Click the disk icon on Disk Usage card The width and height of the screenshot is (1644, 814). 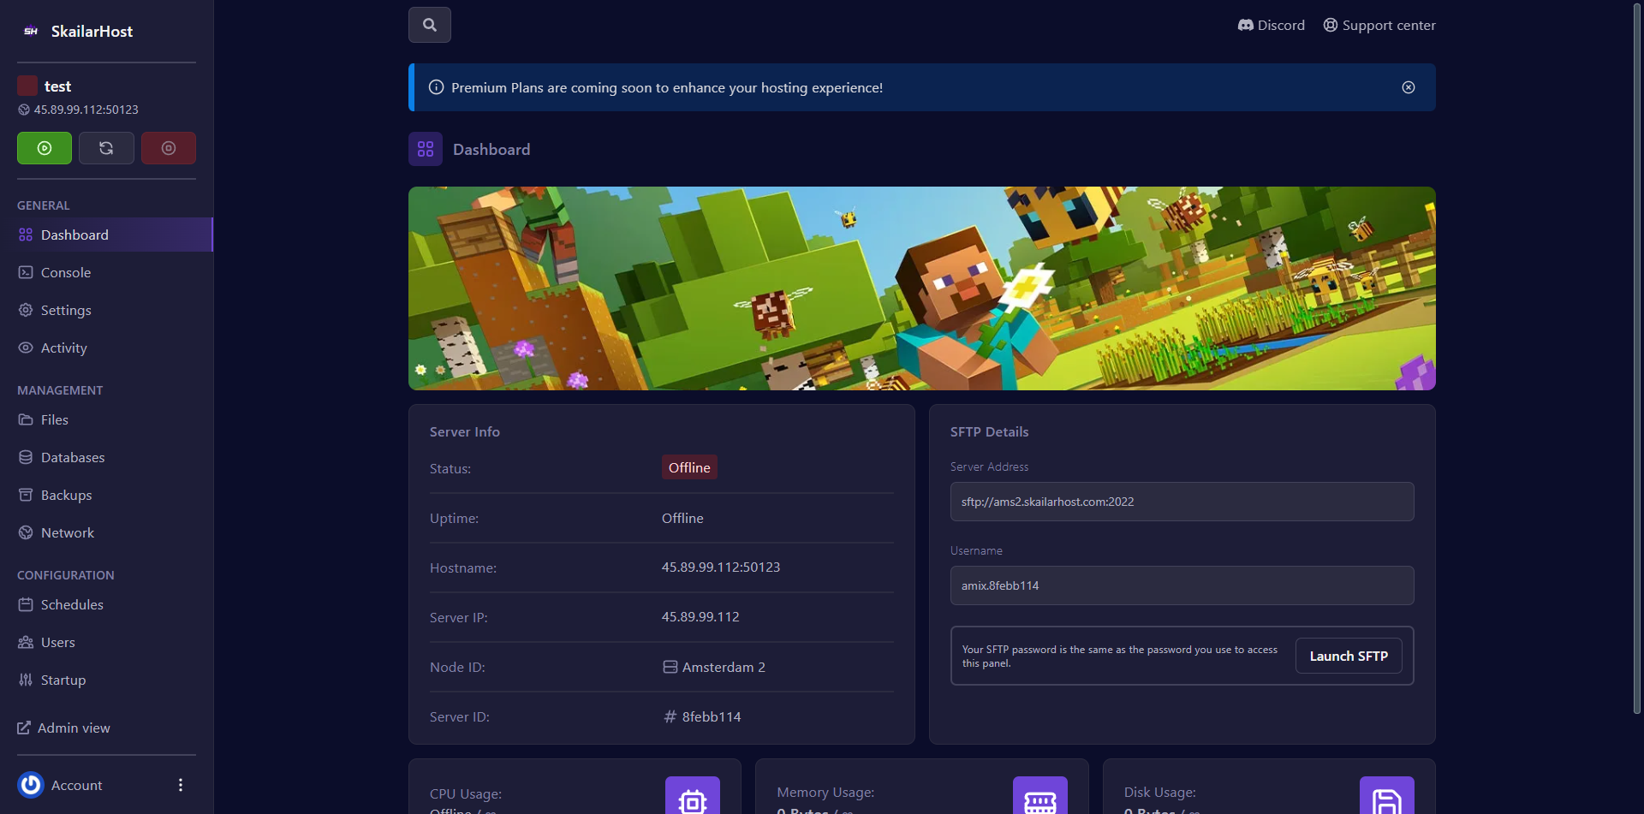pyautogui.click(x=1387, y=800)
